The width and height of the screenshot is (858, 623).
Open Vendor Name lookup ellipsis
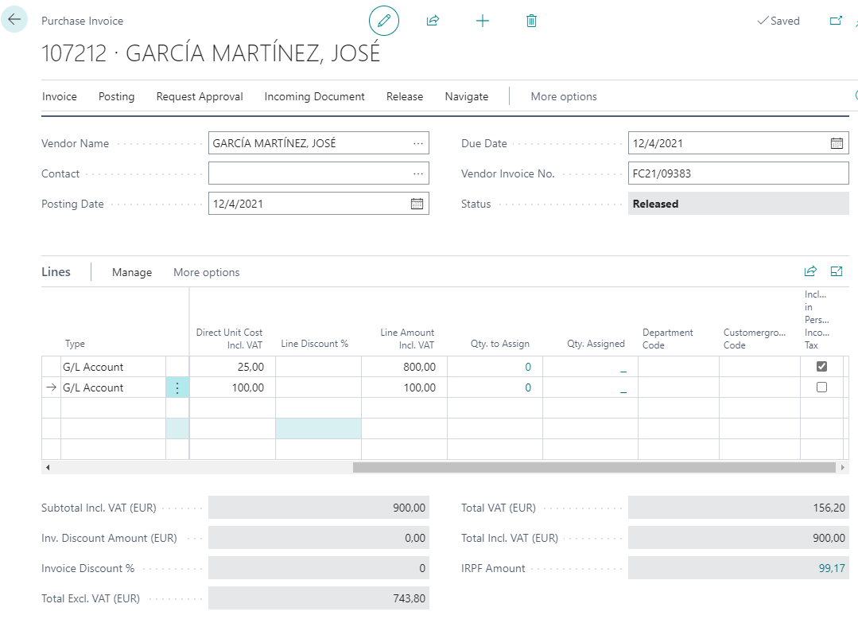pyautogui.click(x=418, y=143)
